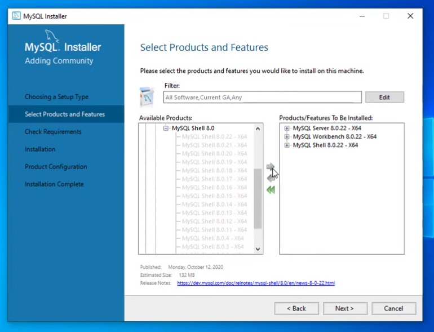The width and height of the screenshot is (434, 332).
Task: Select MySQL Shell 8.0.21 - X64
Action: 214,145
